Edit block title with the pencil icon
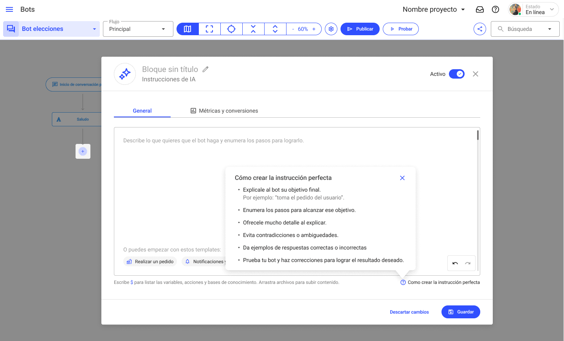 (205, 69)
